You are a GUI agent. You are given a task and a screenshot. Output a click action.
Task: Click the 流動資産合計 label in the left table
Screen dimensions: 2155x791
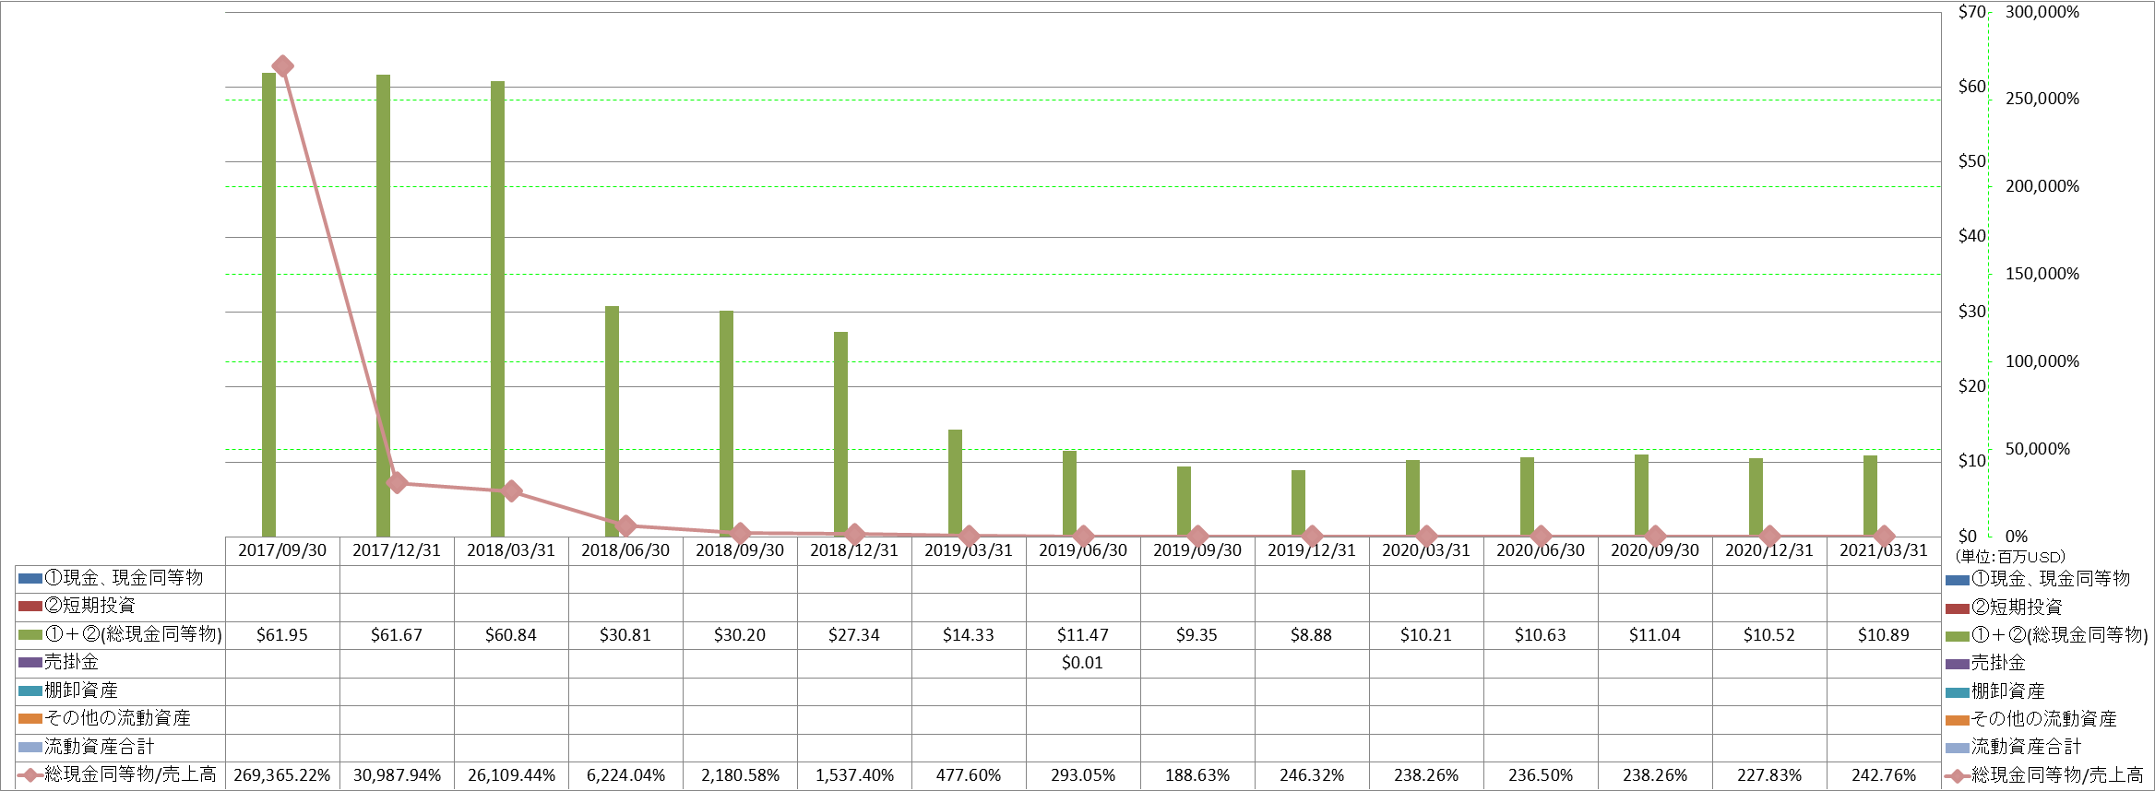click(100, 747)
